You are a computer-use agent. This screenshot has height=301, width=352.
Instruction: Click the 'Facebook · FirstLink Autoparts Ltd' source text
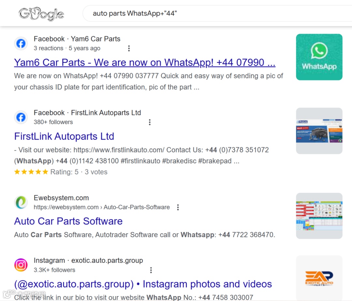coord(87,113)
